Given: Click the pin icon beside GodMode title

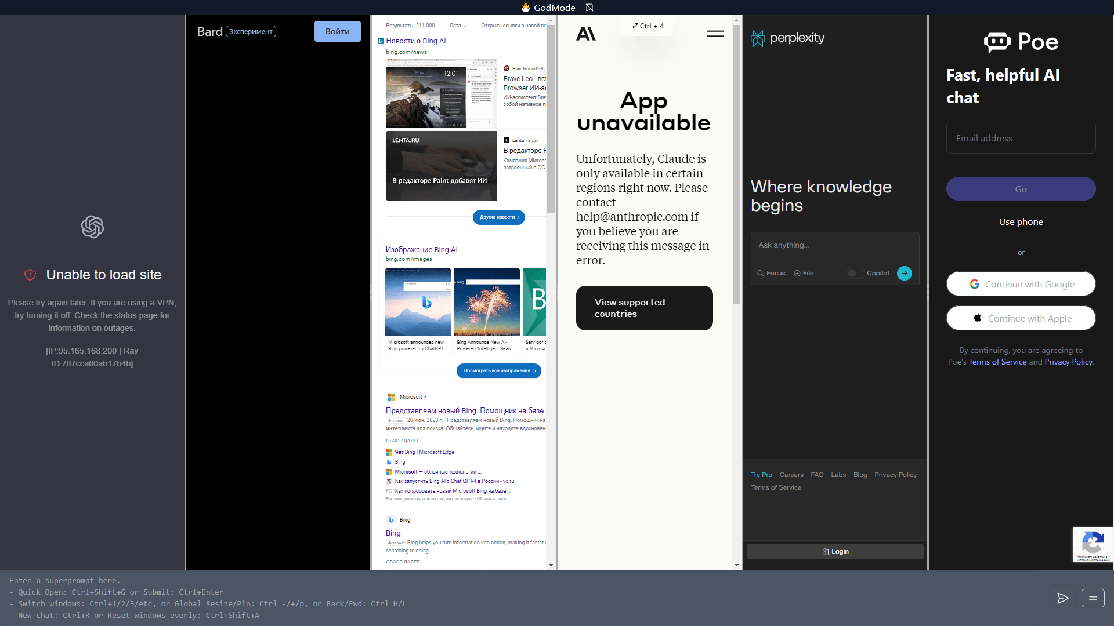Looking at the screenshot, I should pyautogui.click(x=589, y=8).
